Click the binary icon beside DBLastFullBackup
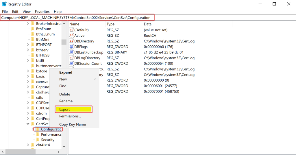Image resolution: width=296 pixels, height=155 pixels. (72, 52)
